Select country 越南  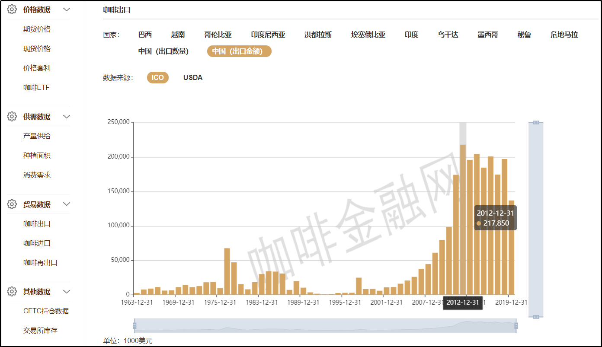pyautogui.click(x=178, y=35)
